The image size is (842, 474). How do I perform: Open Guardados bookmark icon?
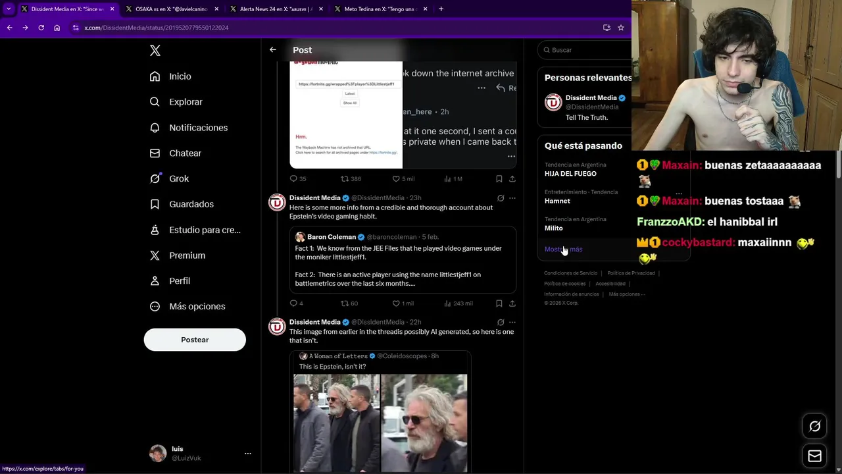155,204
